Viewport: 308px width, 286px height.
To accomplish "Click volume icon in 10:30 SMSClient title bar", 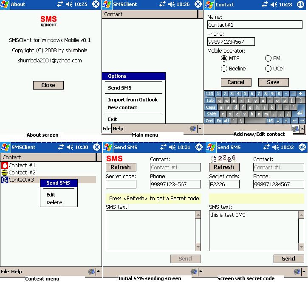I will tap(70, 147).
